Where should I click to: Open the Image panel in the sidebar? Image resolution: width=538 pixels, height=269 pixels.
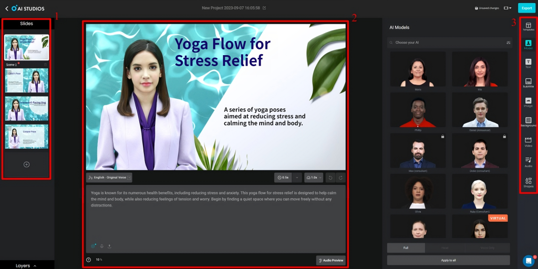528,101
